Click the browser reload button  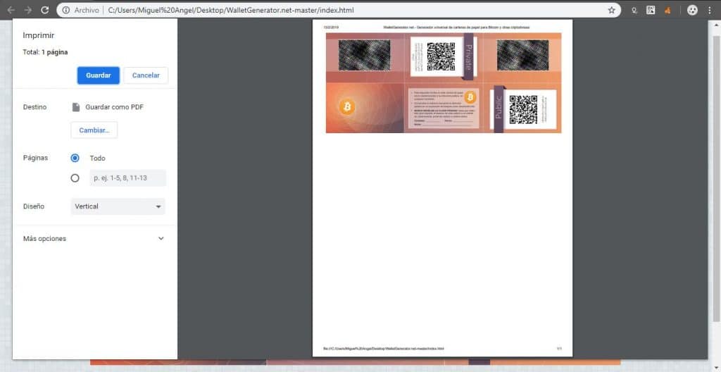tap(44, 10)
